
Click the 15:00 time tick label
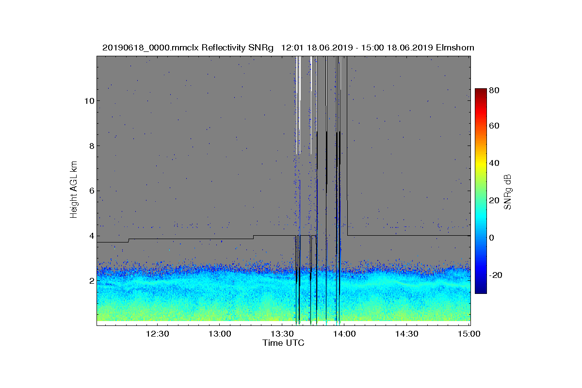click(x=470, y=334)
